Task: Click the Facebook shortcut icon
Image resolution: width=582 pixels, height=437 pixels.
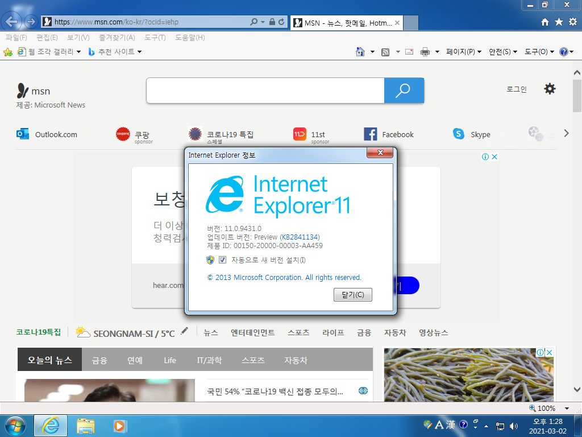Action: pyautogui.click(x=371, y=134)
